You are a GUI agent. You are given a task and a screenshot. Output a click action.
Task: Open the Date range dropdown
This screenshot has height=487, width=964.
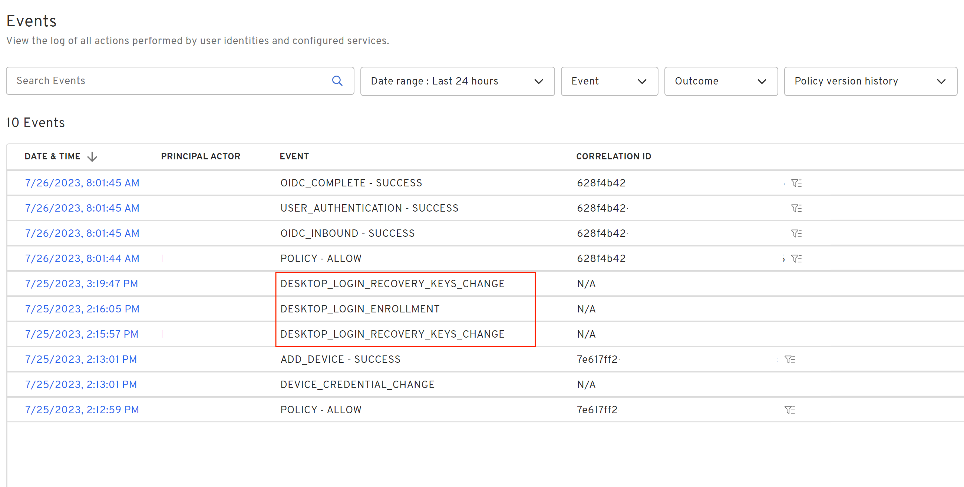[x=457, y=81]
